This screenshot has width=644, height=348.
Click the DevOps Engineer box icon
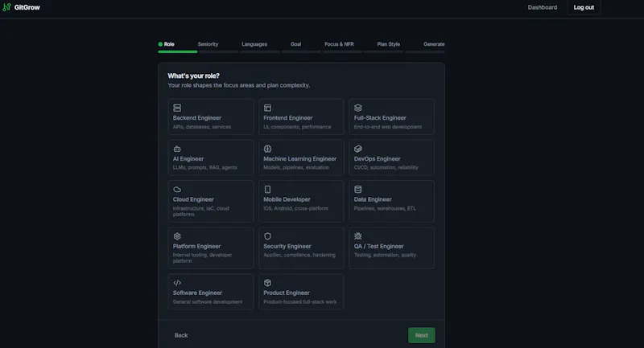click(358, 149)
